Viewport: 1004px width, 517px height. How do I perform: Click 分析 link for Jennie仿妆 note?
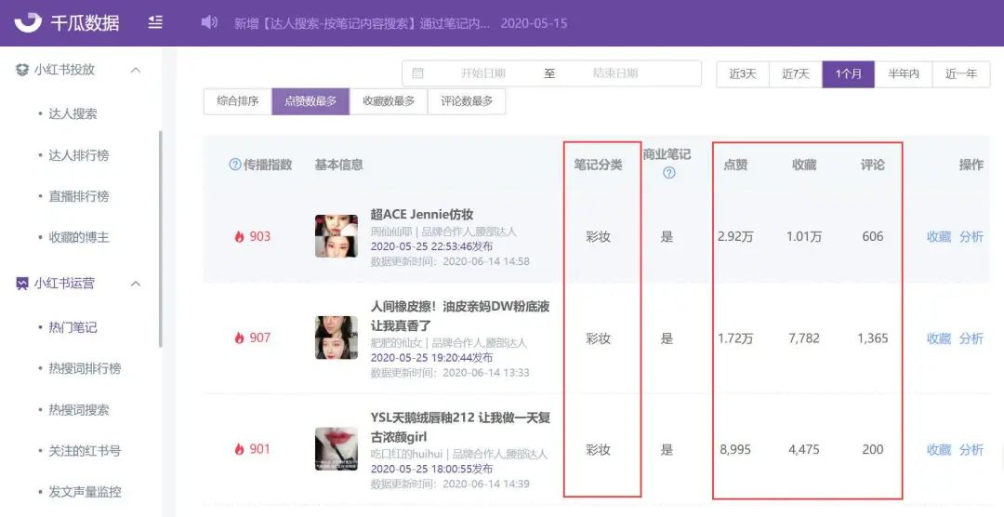point(971,236)
